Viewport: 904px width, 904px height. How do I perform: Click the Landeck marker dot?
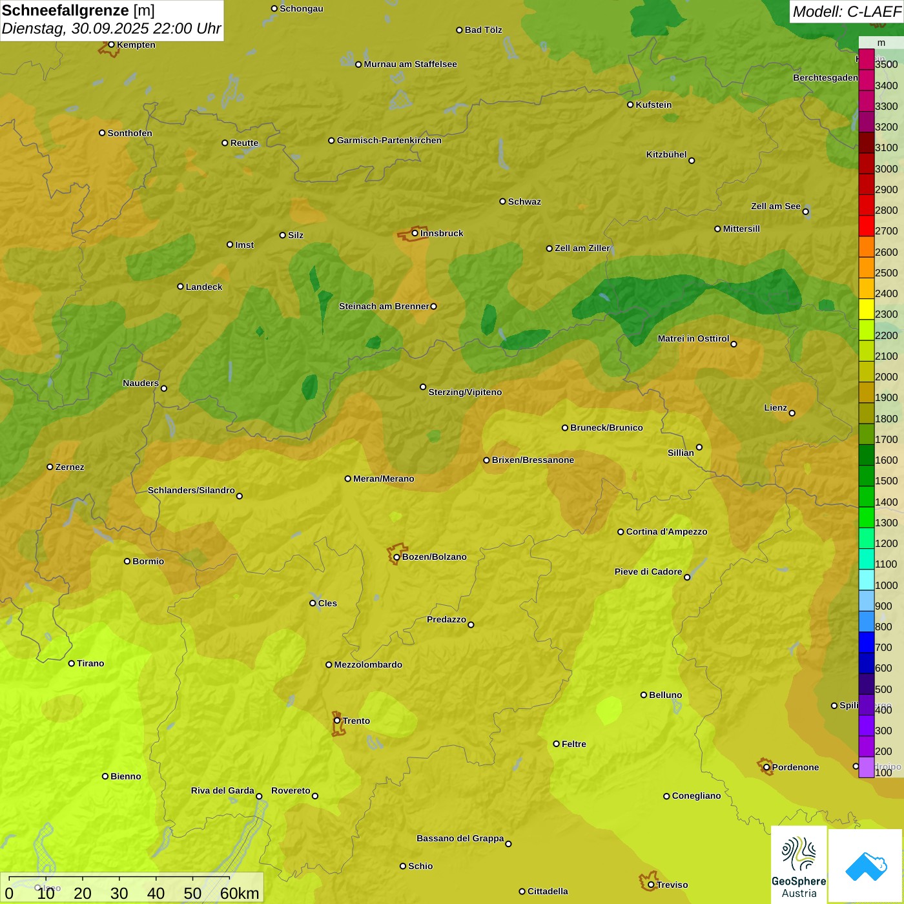[180, 287]
